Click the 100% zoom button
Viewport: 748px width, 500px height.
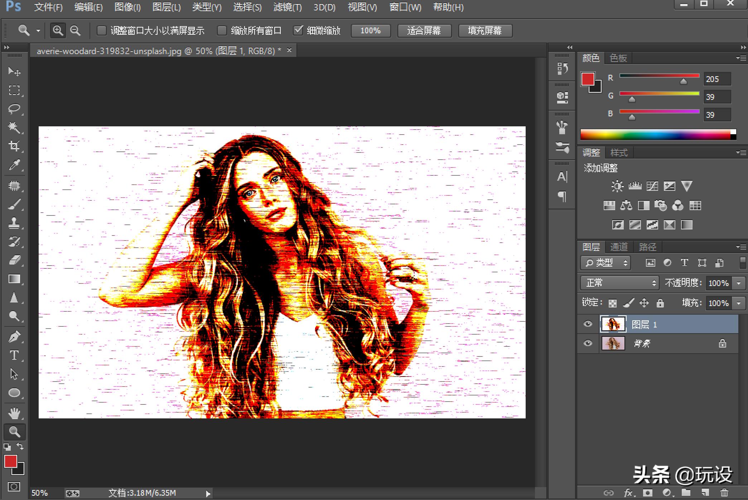370,31
